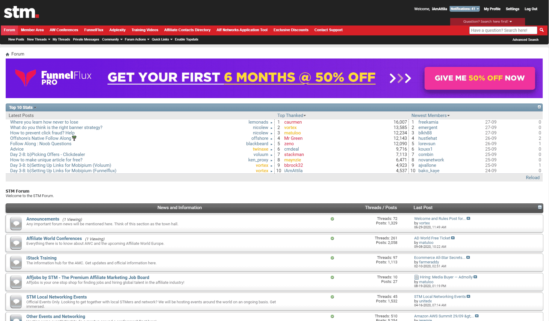
Task: Open Forum Actions dropdown
Action: click(137, 39)
